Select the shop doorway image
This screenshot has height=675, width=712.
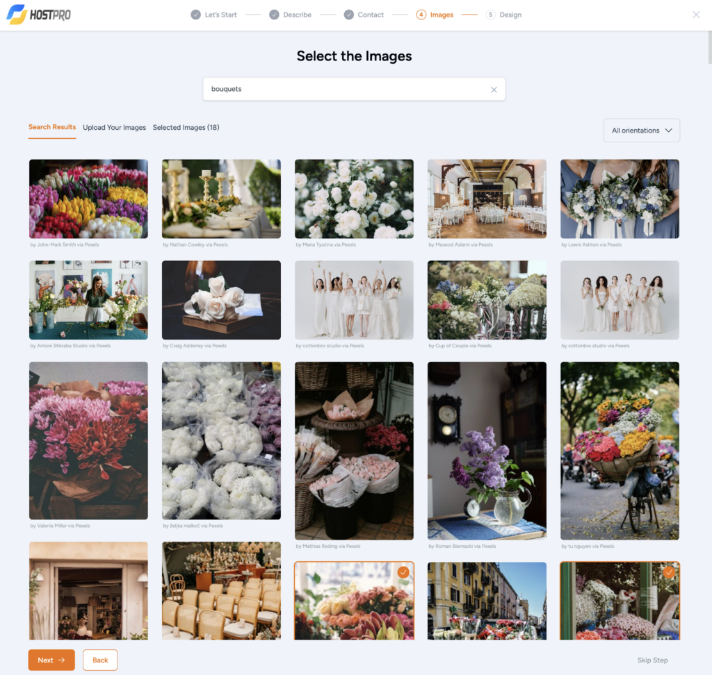click(88, 590)
